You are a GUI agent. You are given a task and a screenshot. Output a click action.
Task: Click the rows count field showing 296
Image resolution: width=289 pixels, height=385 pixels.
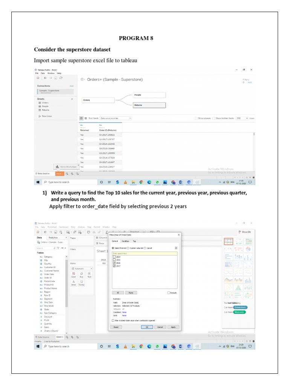[x=242, y=118]
